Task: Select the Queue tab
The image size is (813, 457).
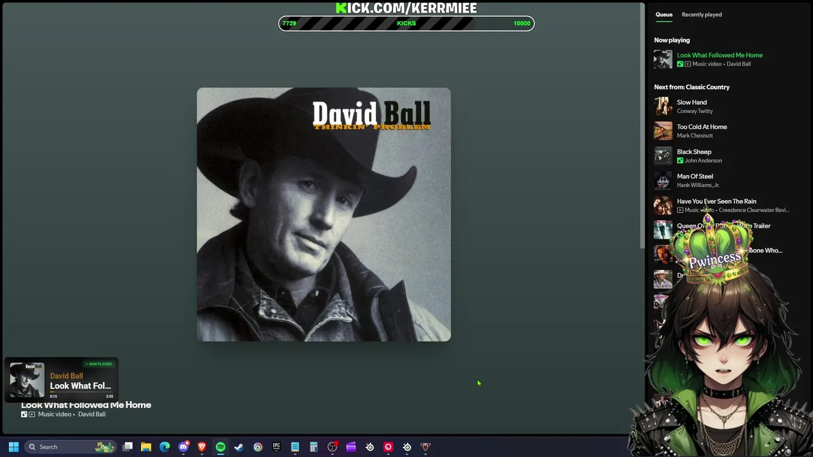Action: click(664, 15)
